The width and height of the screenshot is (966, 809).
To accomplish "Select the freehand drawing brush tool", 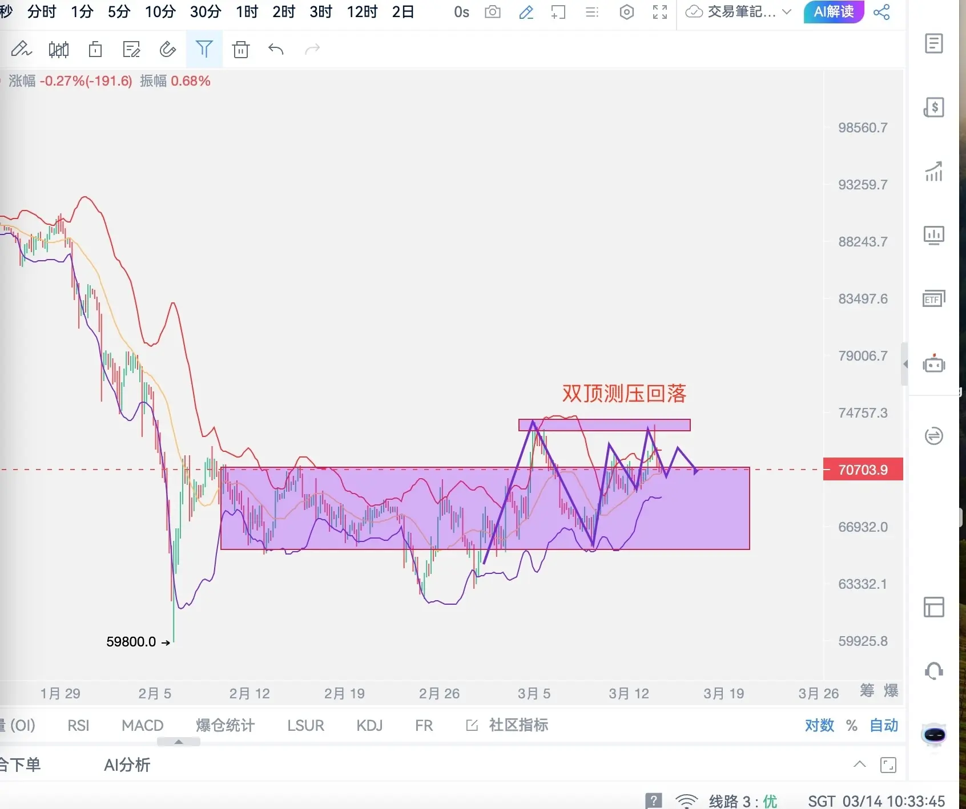I will tap(21, 49).
